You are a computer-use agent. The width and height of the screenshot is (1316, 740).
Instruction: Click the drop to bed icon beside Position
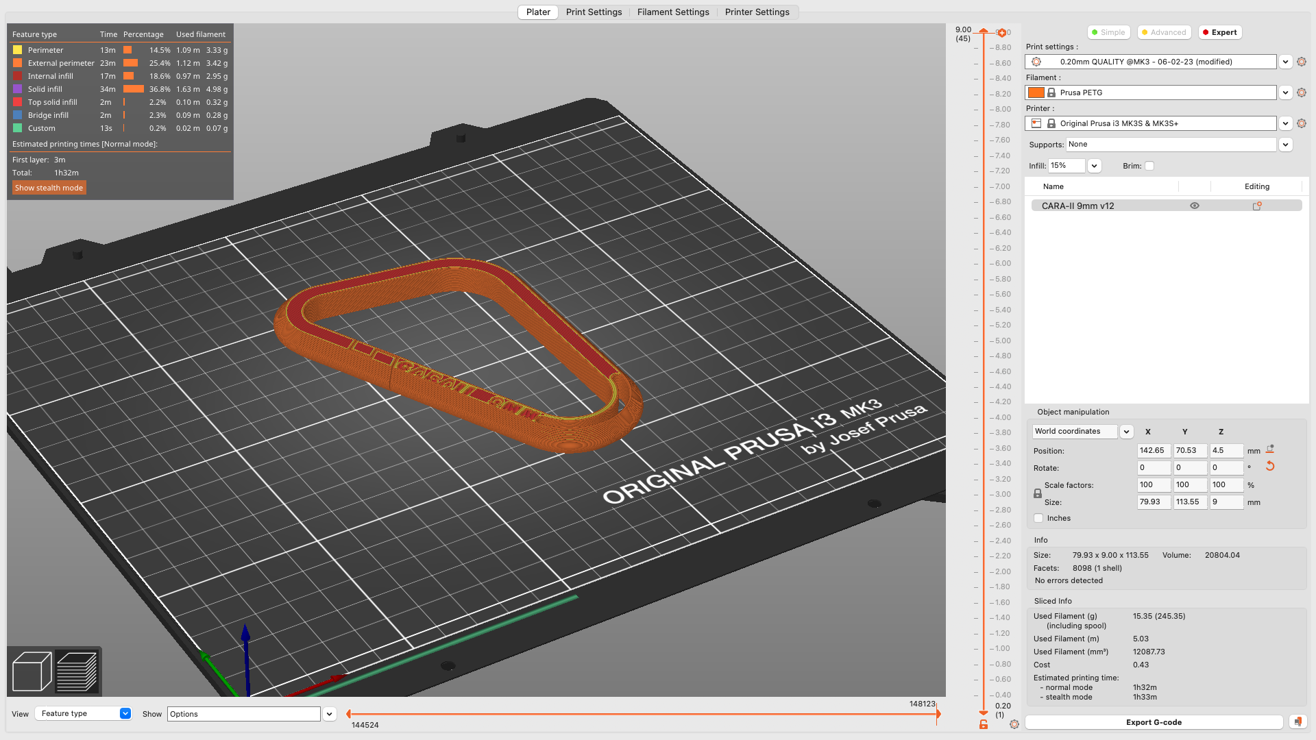(1270, 449)
